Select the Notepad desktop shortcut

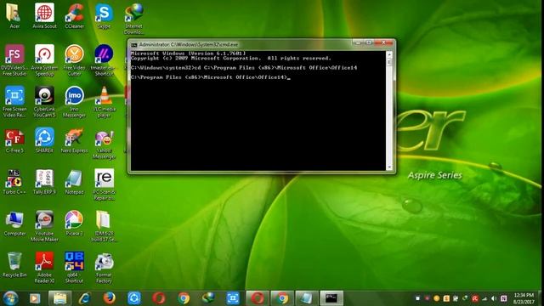[x=74, y=182]
